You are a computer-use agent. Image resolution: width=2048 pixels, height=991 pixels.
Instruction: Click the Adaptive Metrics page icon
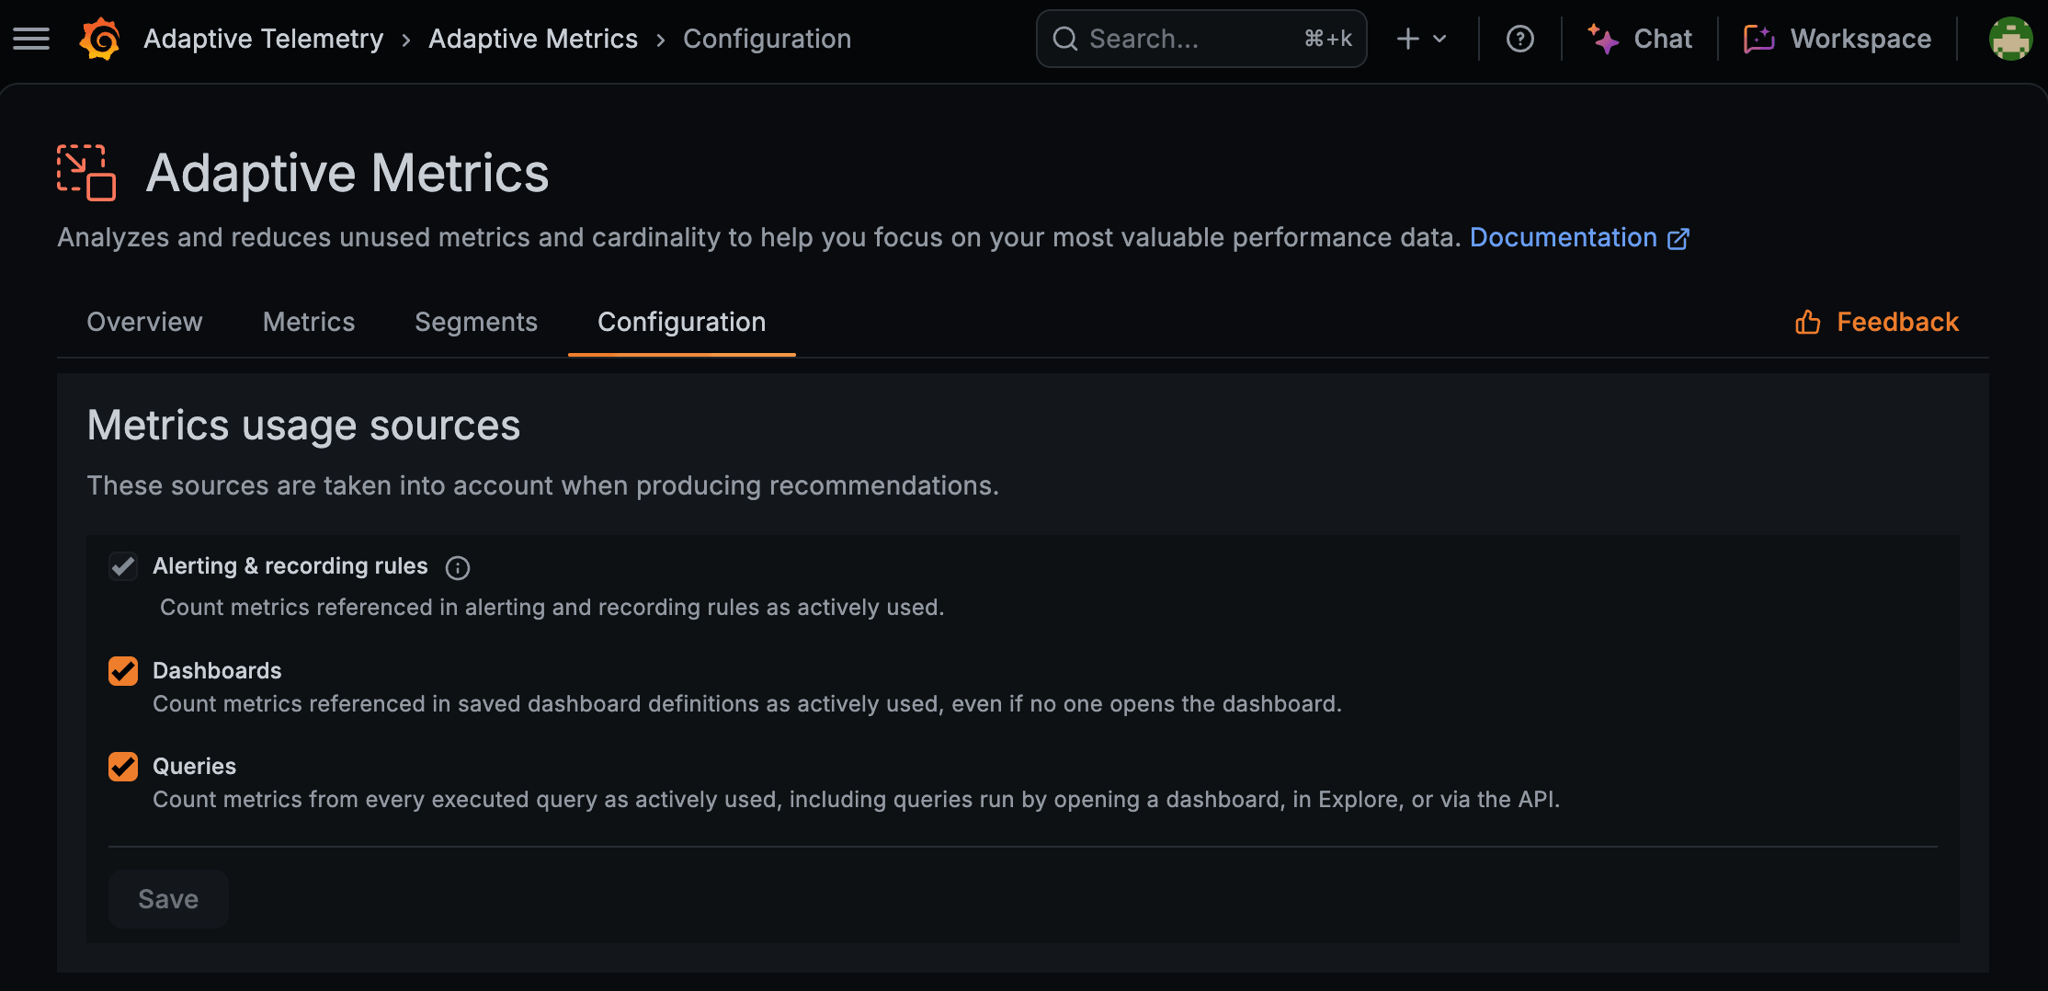click(86, 173)
